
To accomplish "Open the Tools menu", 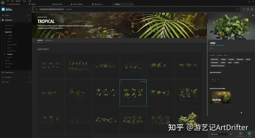I will click(24, 1).
